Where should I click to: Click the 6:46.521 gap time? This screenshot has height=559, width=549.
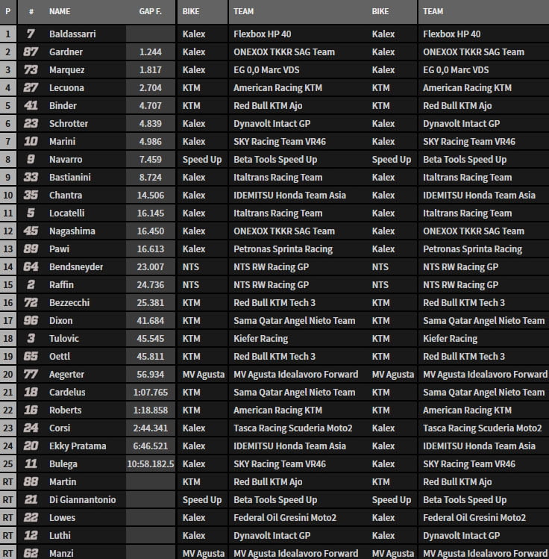(x=150, y=446)
